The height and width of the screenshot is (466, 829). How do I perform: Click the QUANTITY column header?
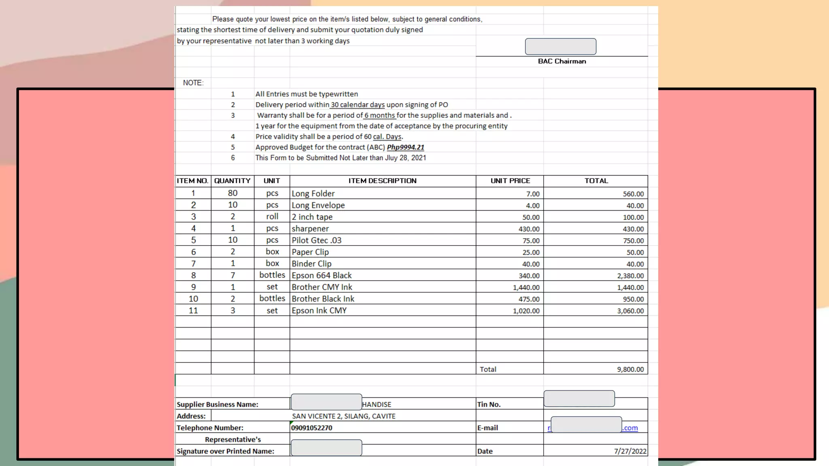tap(232, 181)
